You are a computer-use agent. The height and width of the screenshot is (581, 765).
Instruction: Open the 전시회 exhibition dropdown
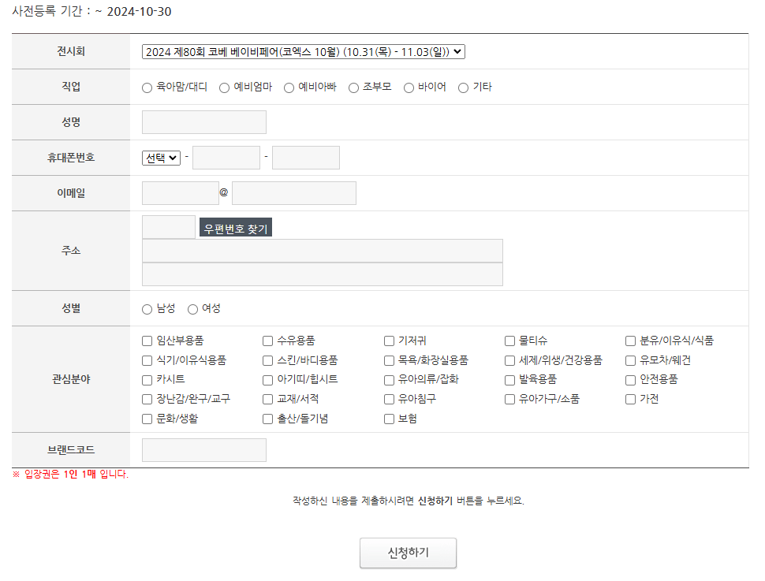(x=303, y=52)
